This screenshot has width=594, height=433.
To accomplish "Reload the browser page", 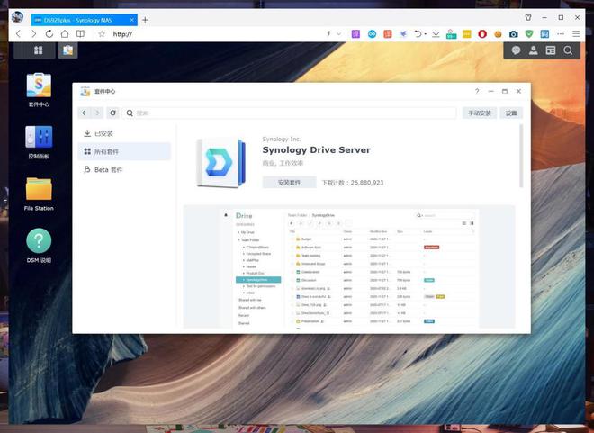I will click(x=49, y=34).
